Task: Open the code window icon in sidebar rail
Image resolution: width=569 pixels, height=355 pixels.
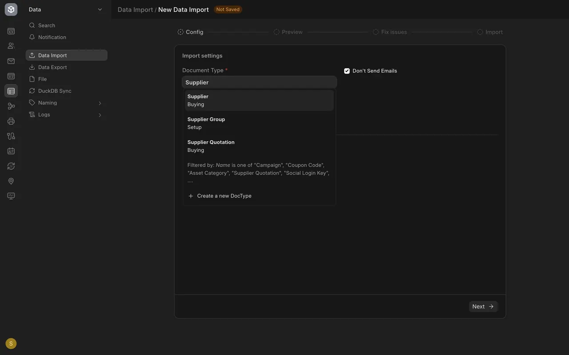Action: coord(11,32)
